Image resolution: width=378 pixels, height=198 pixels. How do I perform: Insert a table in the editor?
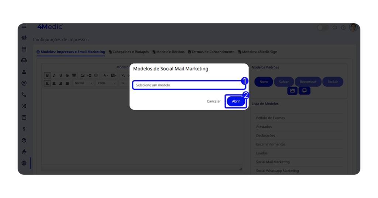pyautogui.click(x=74, y=75)
